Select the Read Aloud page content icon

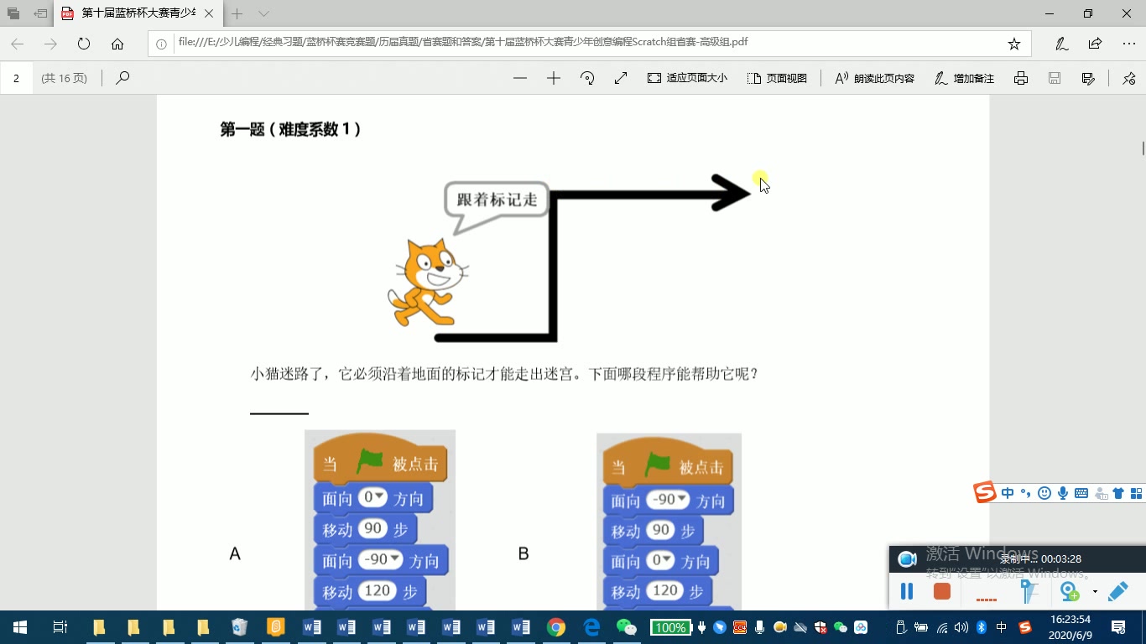[x=842, y=78]
